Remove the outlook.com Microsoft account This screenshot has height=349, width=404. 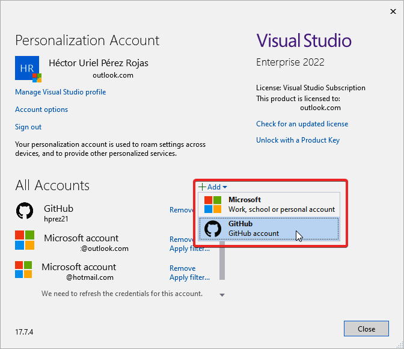(182, 239)
